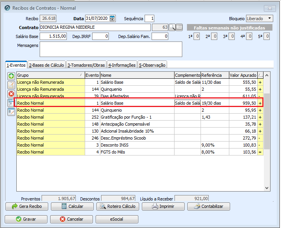Click the Calcular button
This screenshot has width=281, height=228.
tap(72, 206)
